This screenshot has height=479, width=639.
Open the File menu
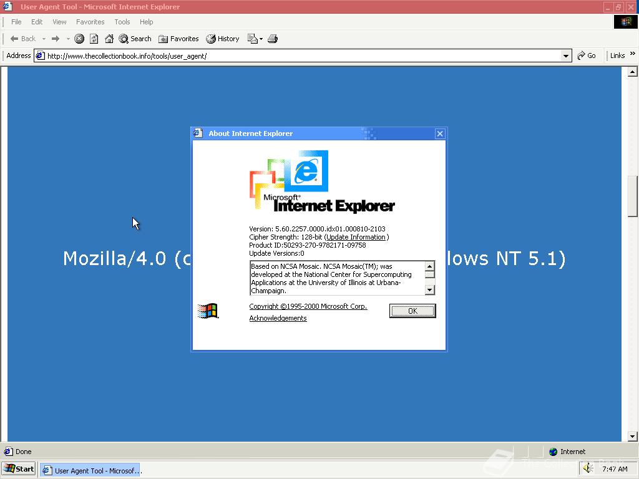pyautogui.click(x=16, y=22)
